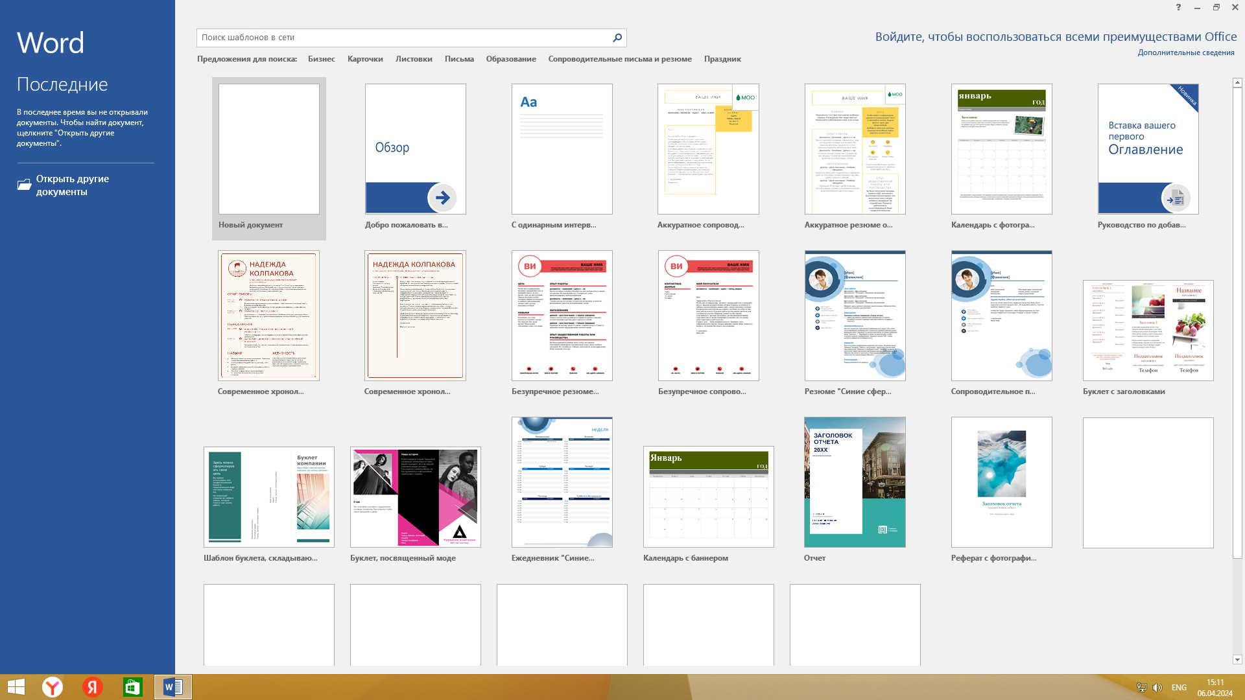Select the Бизнес search suggestion
The height and width of the screenshot is (700, 1245).
coord(321,59)
